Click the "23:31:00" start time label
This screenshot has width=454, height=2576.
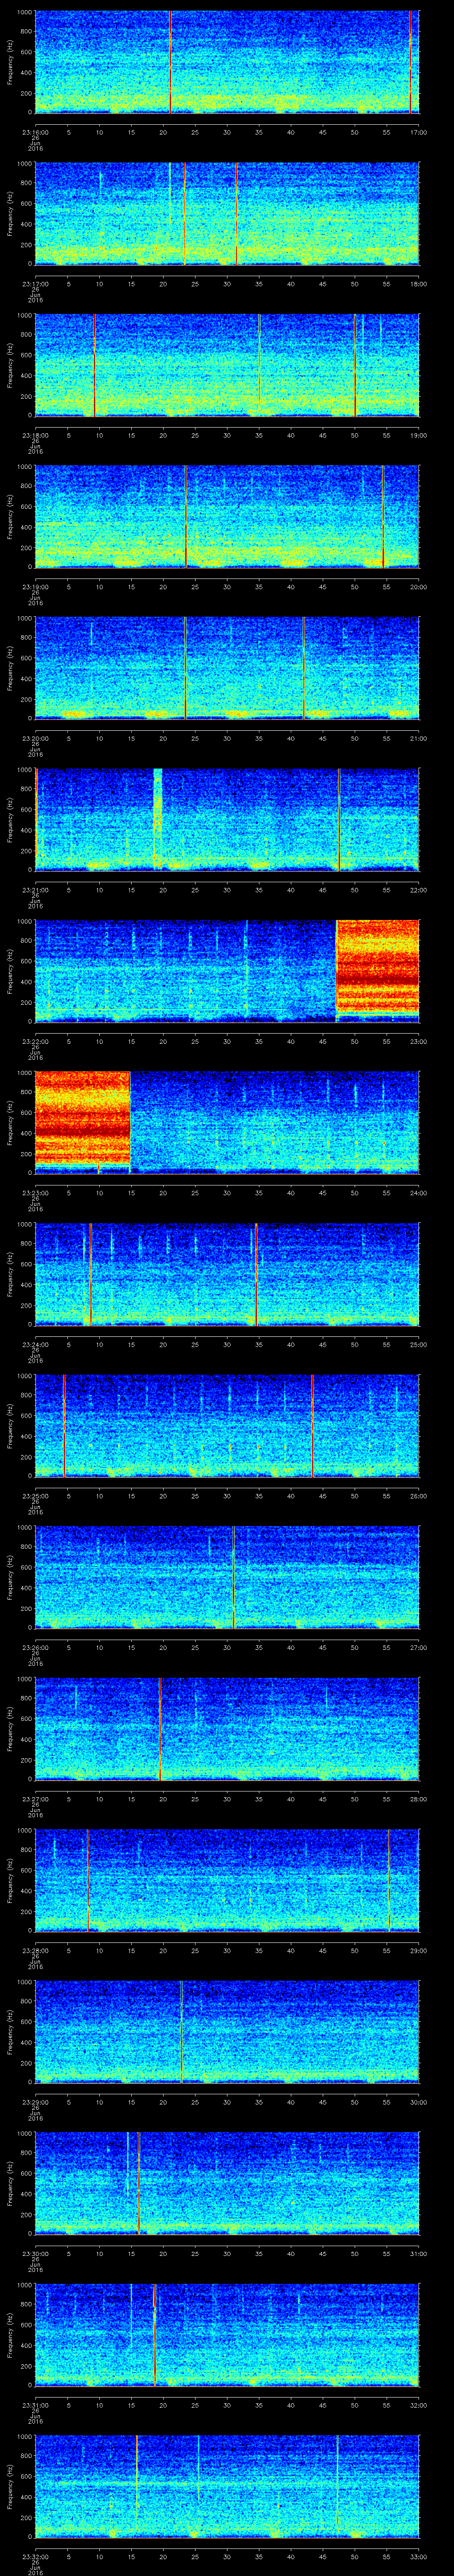[x=35, y=2405]
